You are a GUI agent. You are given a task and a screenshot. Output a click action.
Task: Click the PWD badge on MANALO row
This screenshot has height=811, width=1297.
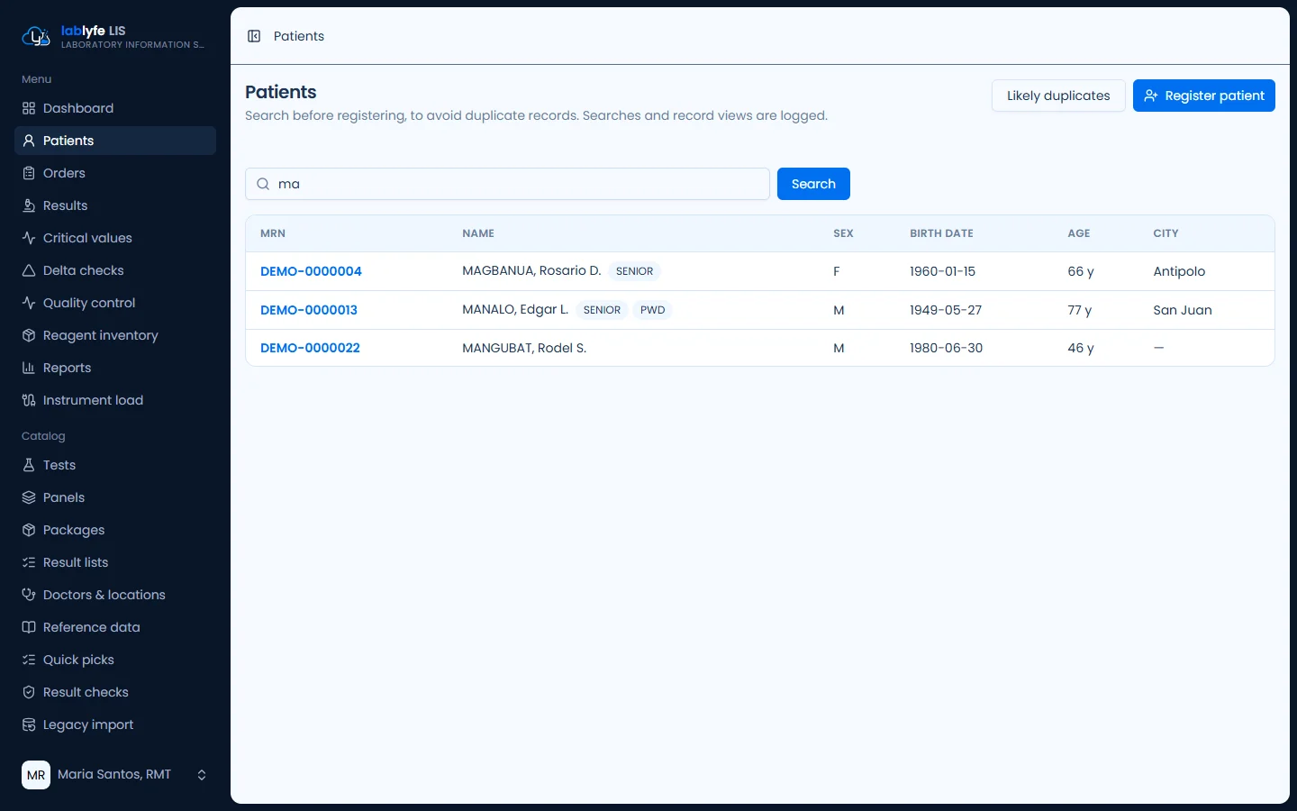[x=653, y=310]
